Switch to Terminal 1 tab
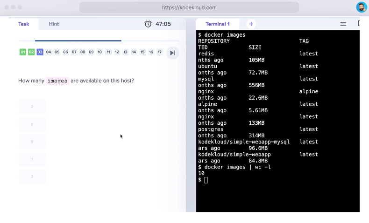Screen dimensions: 369x223 click(217, 24)
